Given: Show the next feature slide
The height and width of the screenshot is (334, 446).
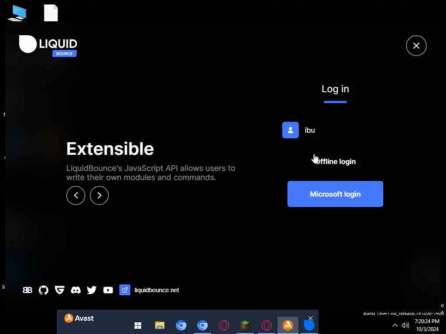Looking at the screenshot, I should click(x=99, y=195).
